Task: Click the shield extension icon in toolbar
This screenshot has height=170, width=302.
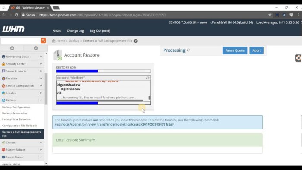Action: coord(291,15)
